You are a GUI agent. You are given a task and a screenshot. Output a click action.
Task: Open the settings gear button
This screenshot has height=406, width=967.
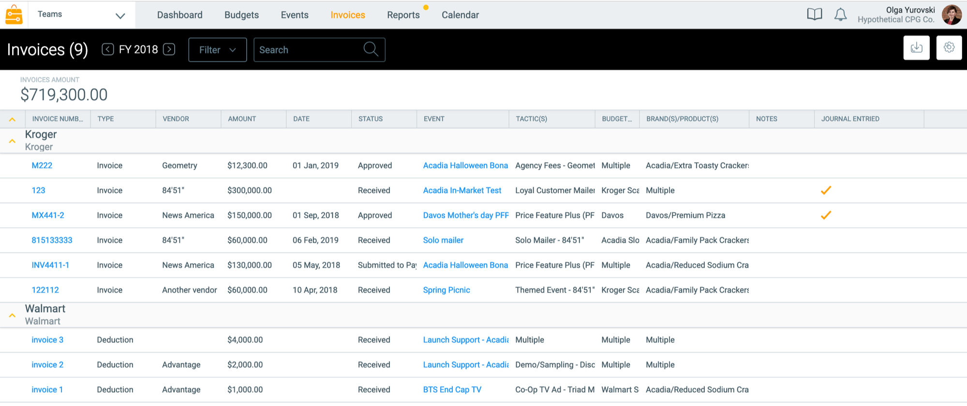(x=949, y=48)
